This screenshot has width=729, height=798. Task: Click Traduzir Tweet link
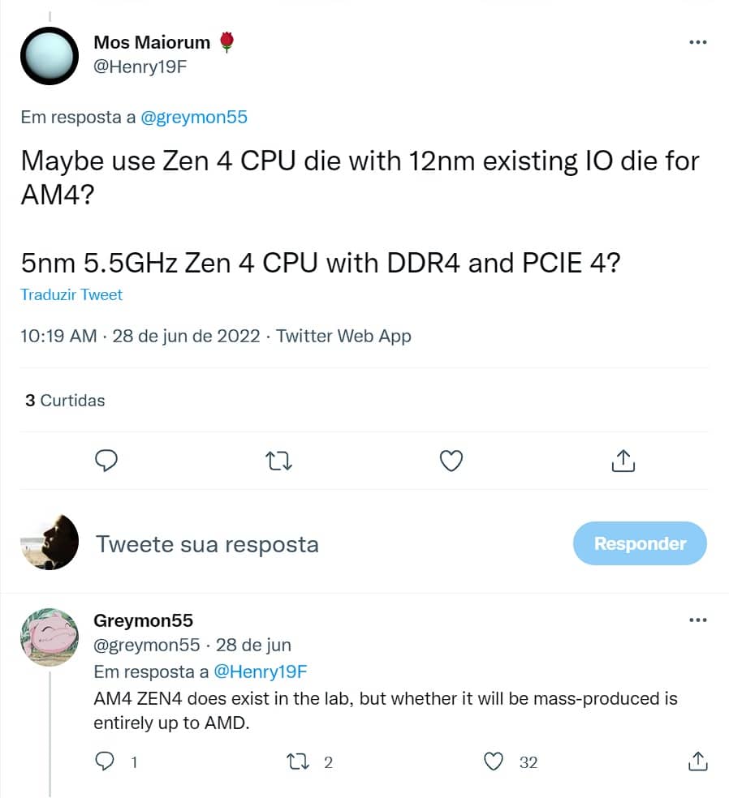(71, 294)
